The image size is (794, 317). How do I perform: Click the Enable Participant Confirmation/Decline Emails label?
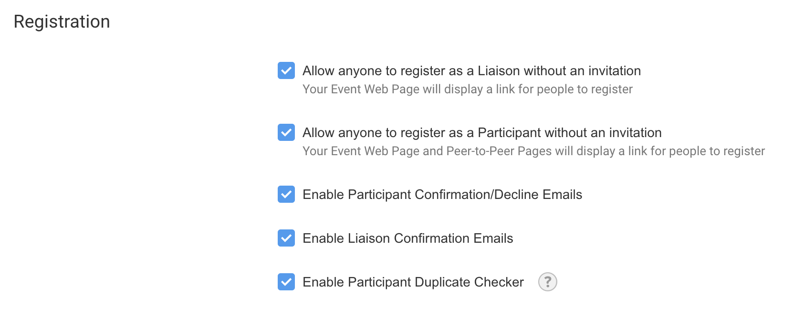pyautogui.click(x=442, y=195)
